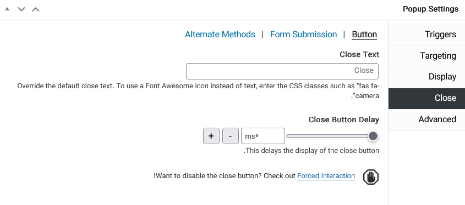Increase close button delay with plus
Screen dimensions: 465x205
211,136
